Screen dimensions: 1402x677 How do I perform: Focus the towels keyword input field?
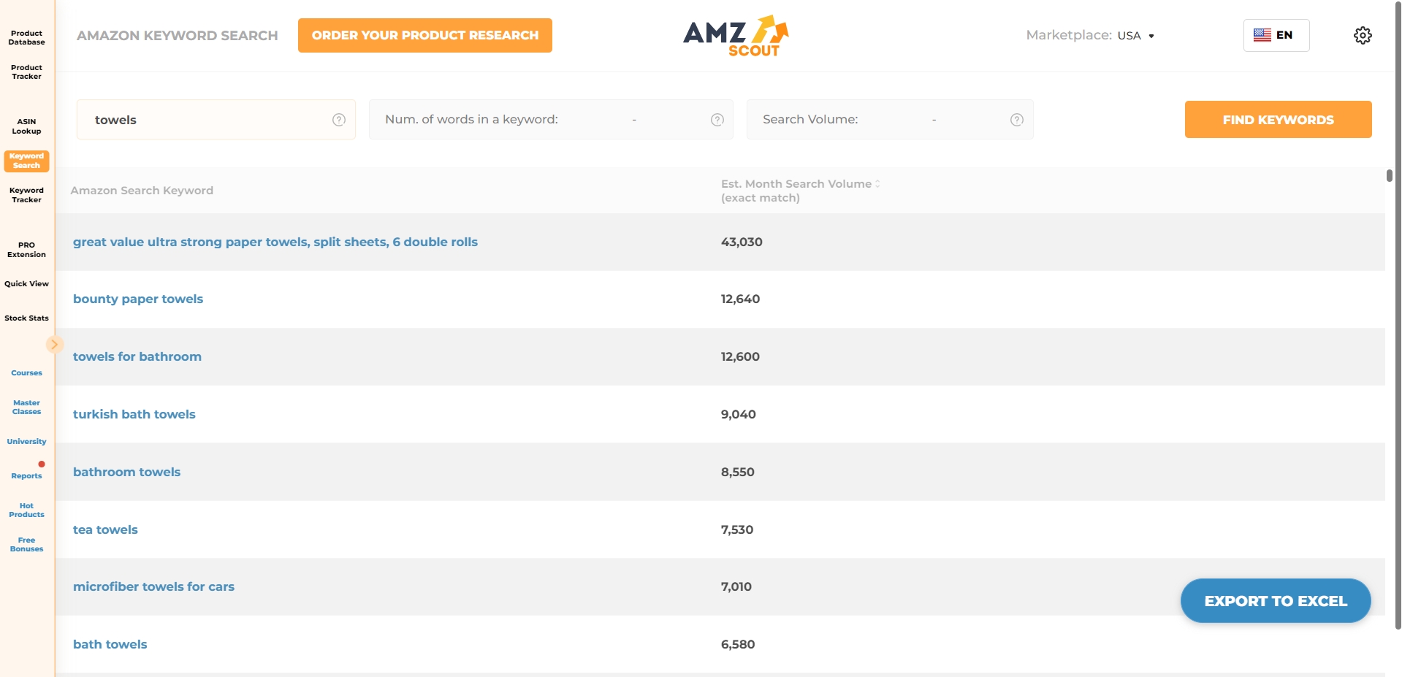pyautogui.click(x=216, y=120)
